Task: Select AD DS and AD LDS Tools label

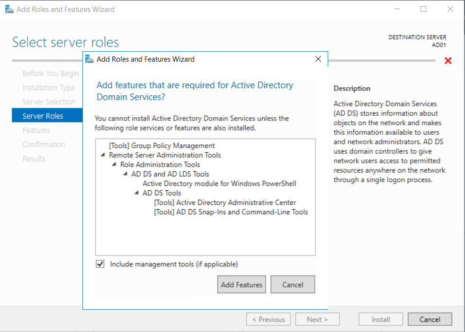Action: [170, 174]
